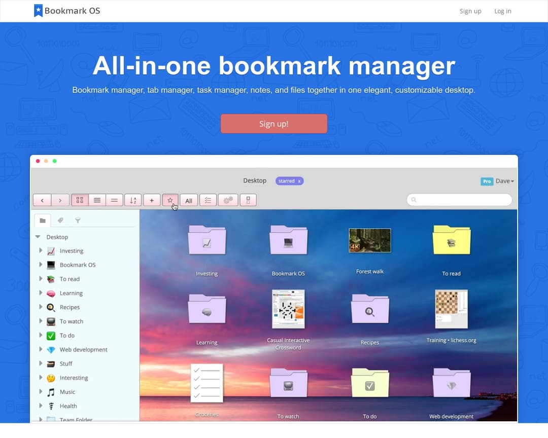Expand the Learning folder in sidebar
The width and height of the screenshot is (548, 438).
pos(41,293)
